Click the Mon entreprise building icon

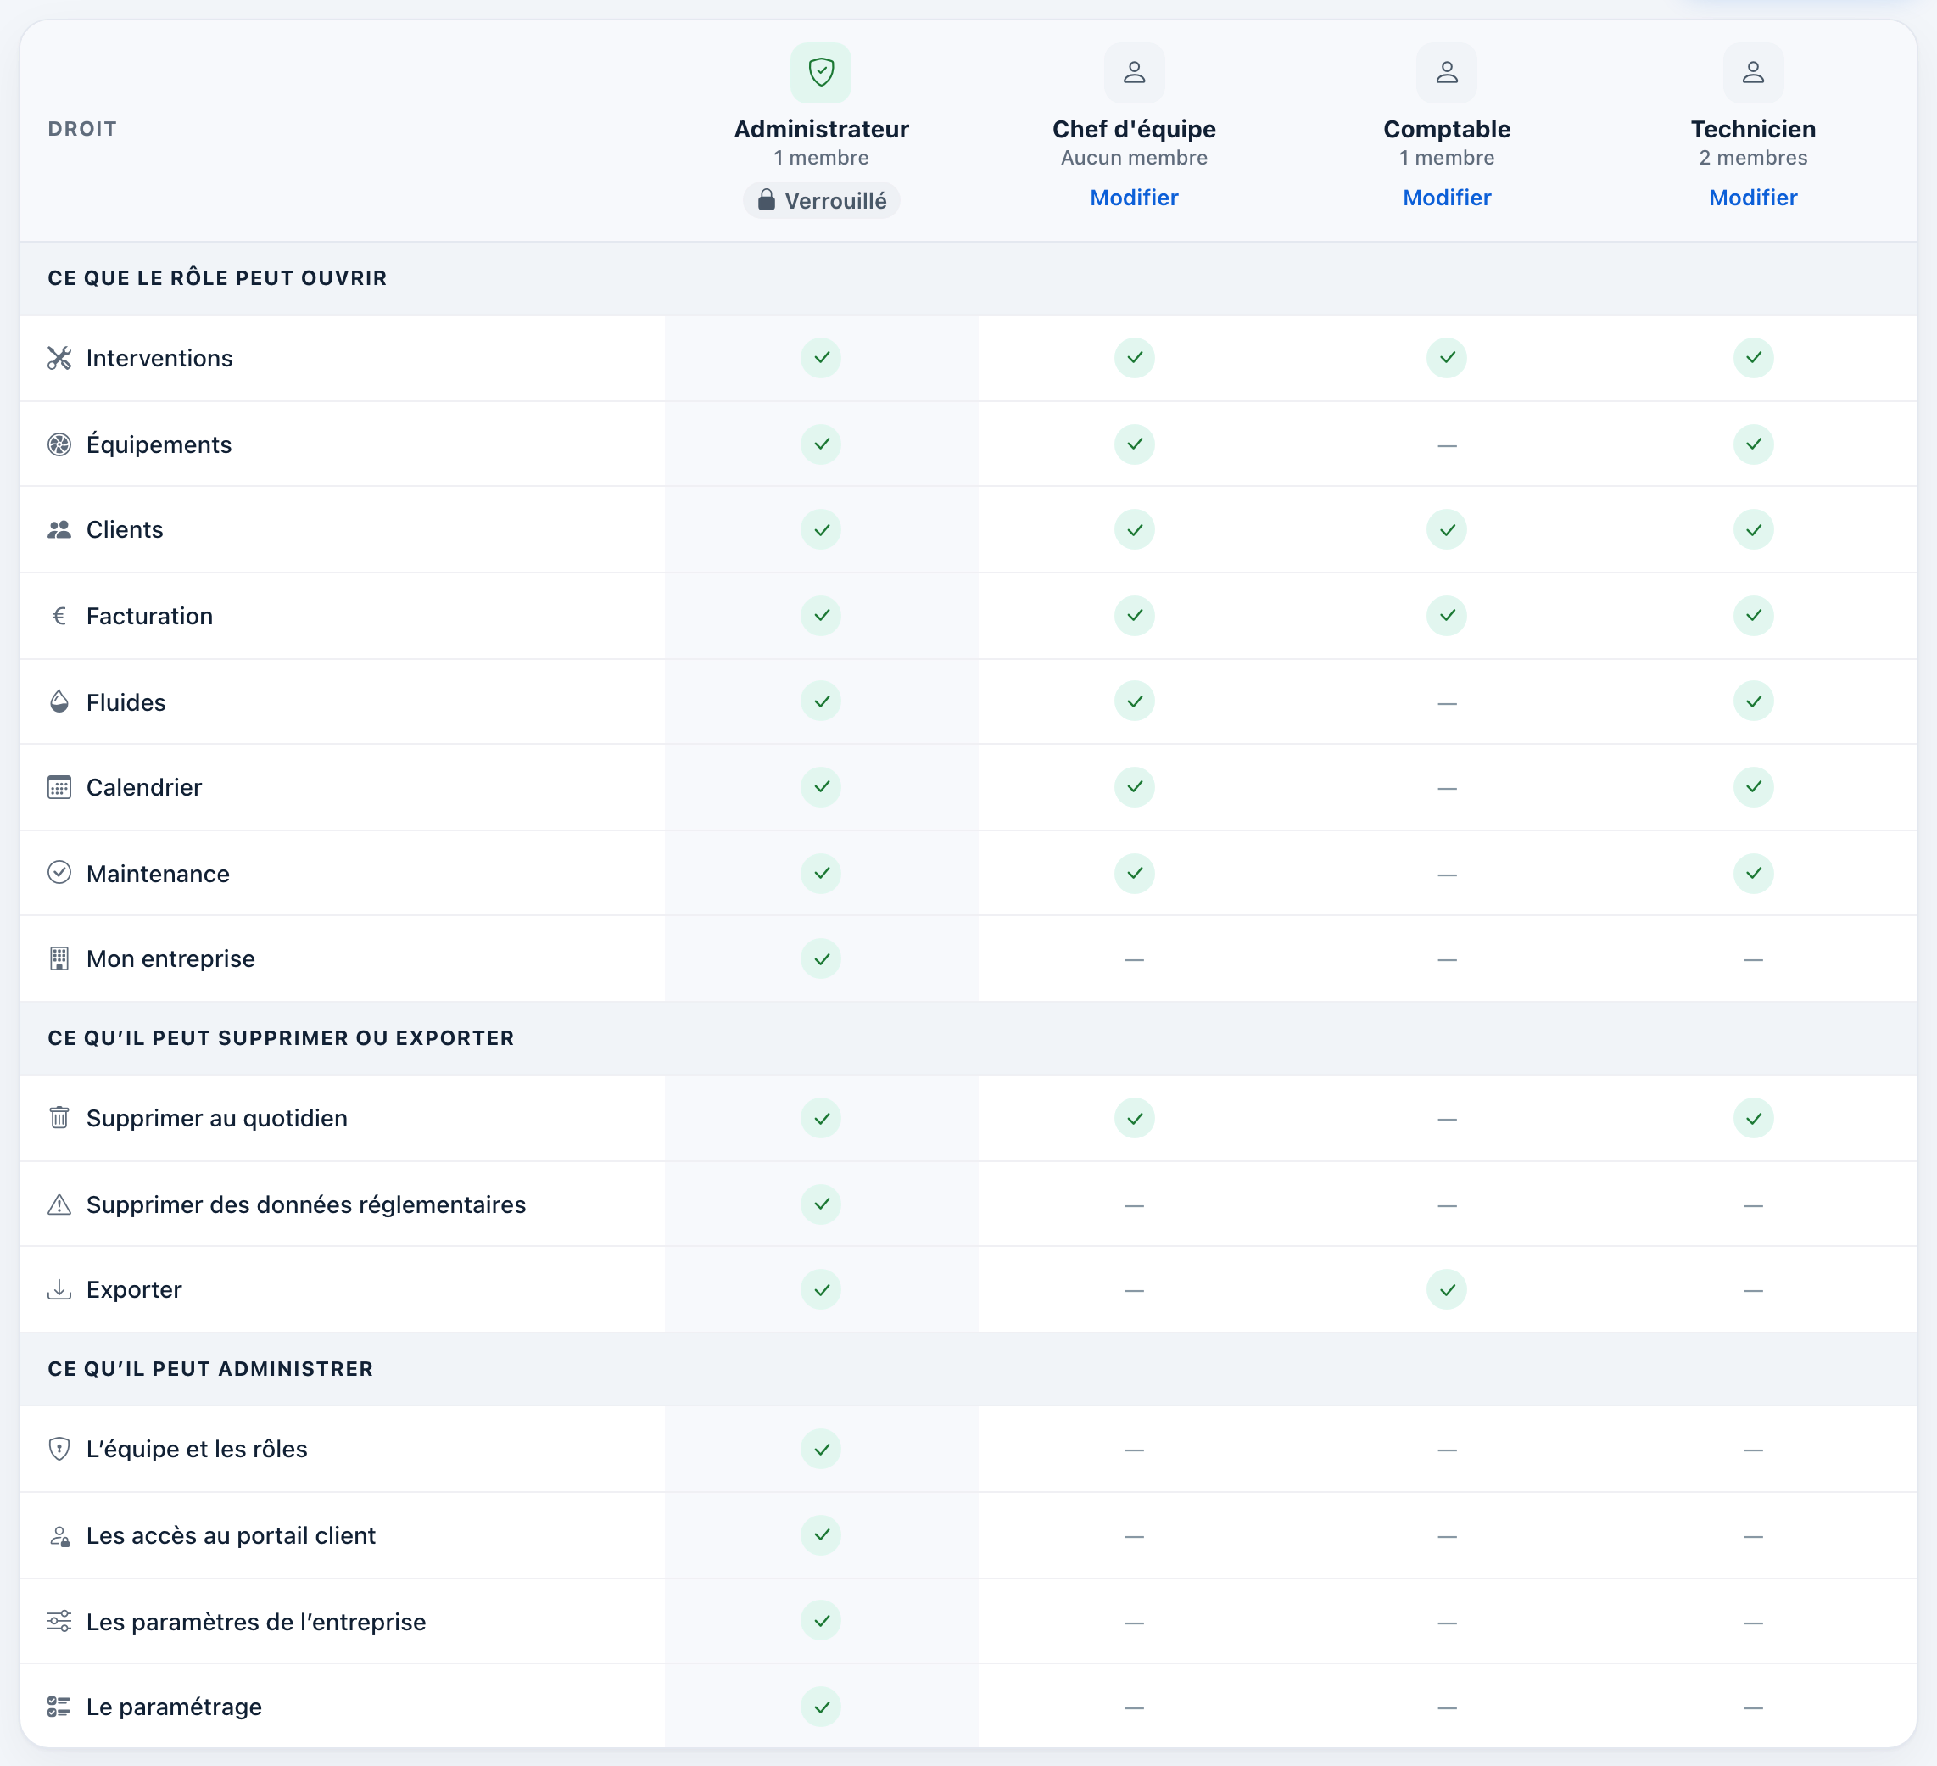[x=59, y=958]
